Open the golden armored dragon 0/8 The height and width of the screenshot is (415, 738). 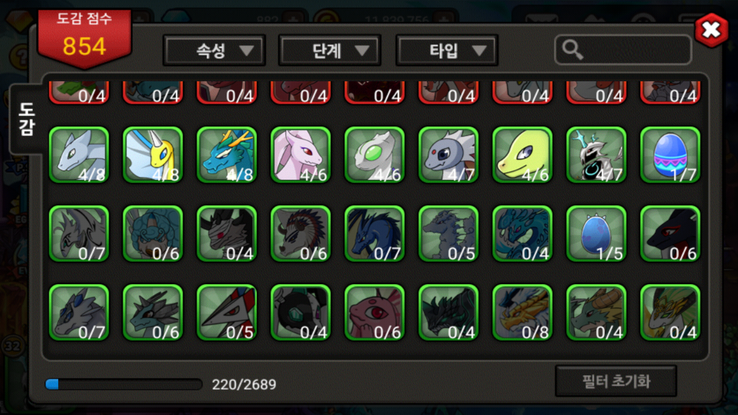[522, 312]
